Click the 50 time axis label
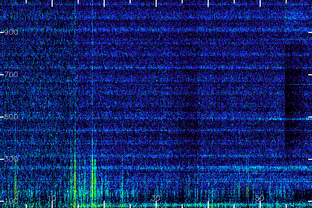Screen dimensions: 312x208 click(x=260, y=198)
